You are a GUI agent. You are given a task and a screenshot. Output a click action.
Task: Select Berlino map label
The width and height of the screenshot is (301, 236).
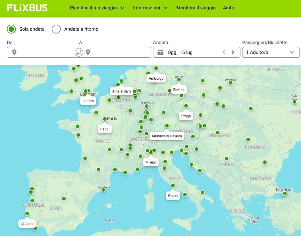179,90
